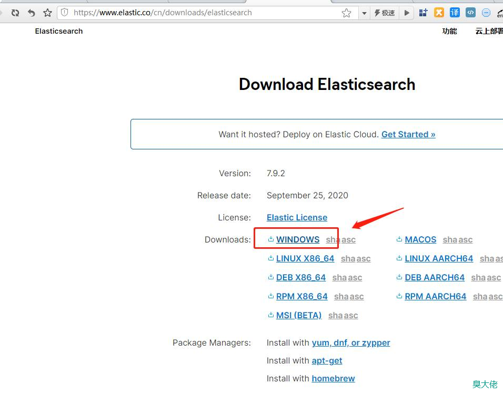Open the asc signature for WINDOWS
Screen dimensions: 503x394
pyautogui.click(x=349, y=240)
